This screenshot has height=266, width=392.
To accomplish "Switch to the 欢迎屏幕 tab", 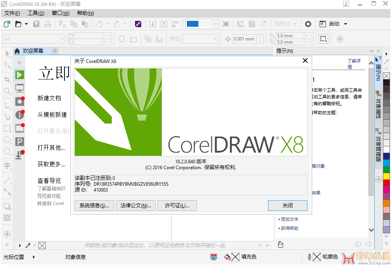I will 33,51.
